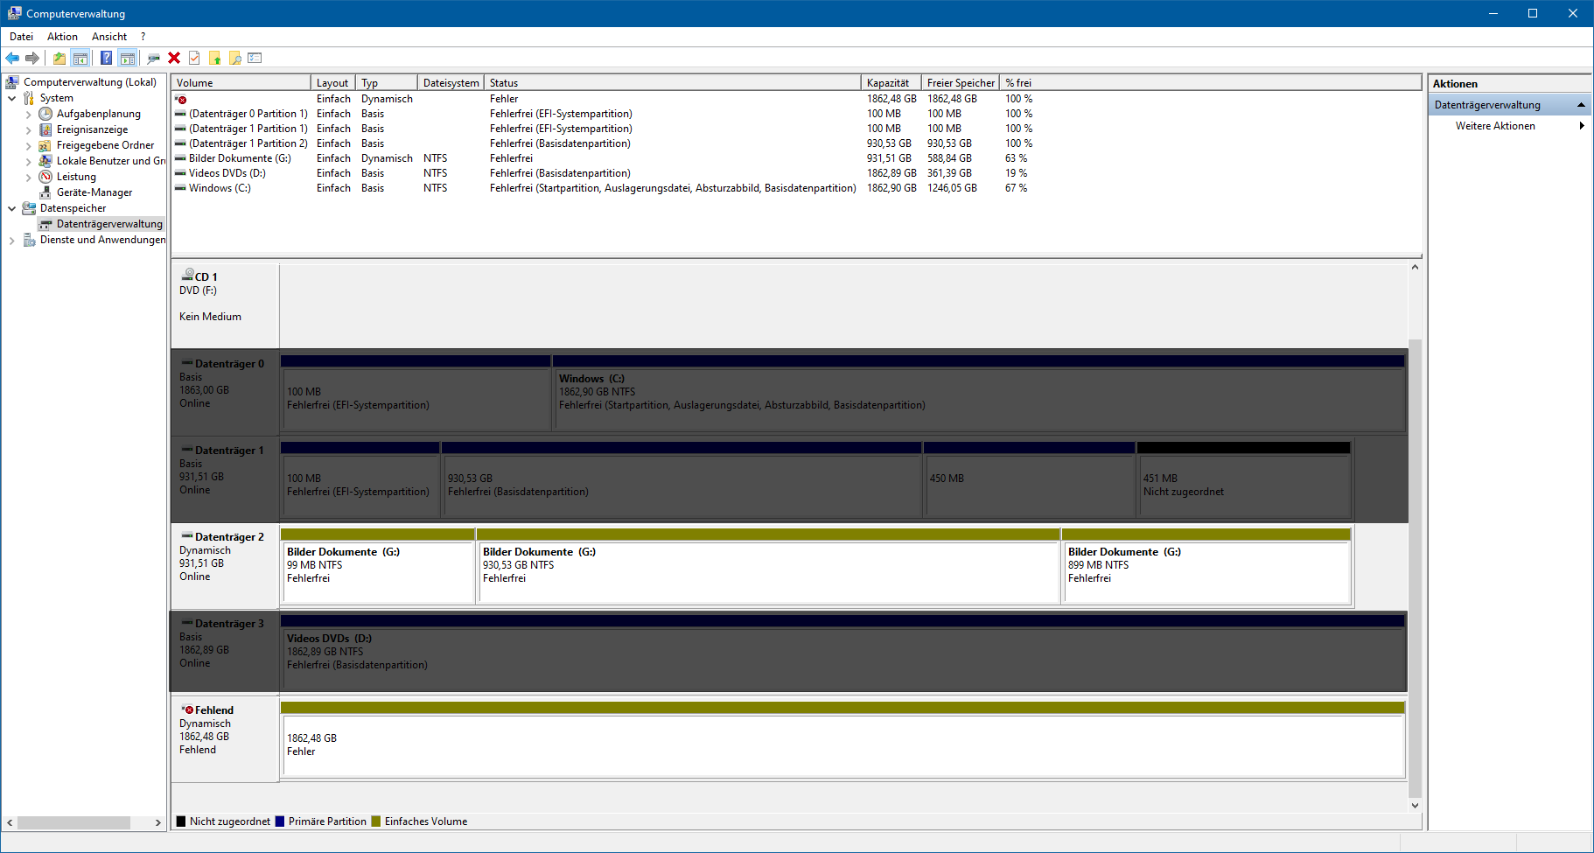This screenshot has width=1594, height=853.
Task: Open the Aktion menu
Action: 62,37
